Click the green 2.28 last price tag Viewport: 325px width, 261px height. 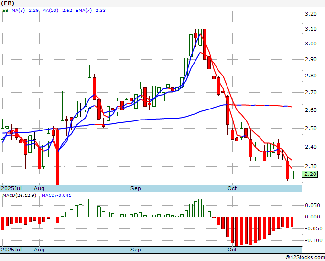point(310,174)
